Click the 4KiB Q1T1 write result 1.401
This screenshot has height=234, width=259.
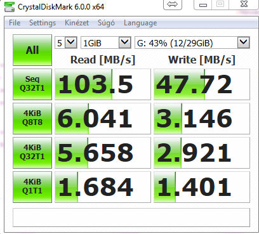point(202,187)
